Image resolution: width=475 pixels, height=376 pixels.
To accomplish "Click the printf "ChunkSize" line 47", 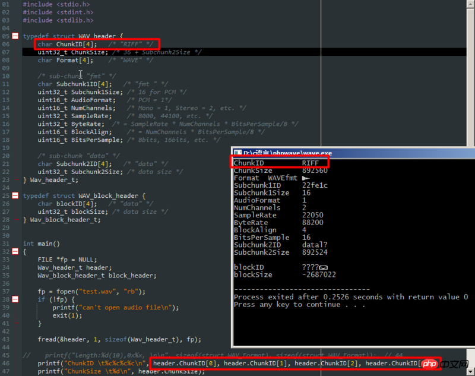I will point(121,371).
